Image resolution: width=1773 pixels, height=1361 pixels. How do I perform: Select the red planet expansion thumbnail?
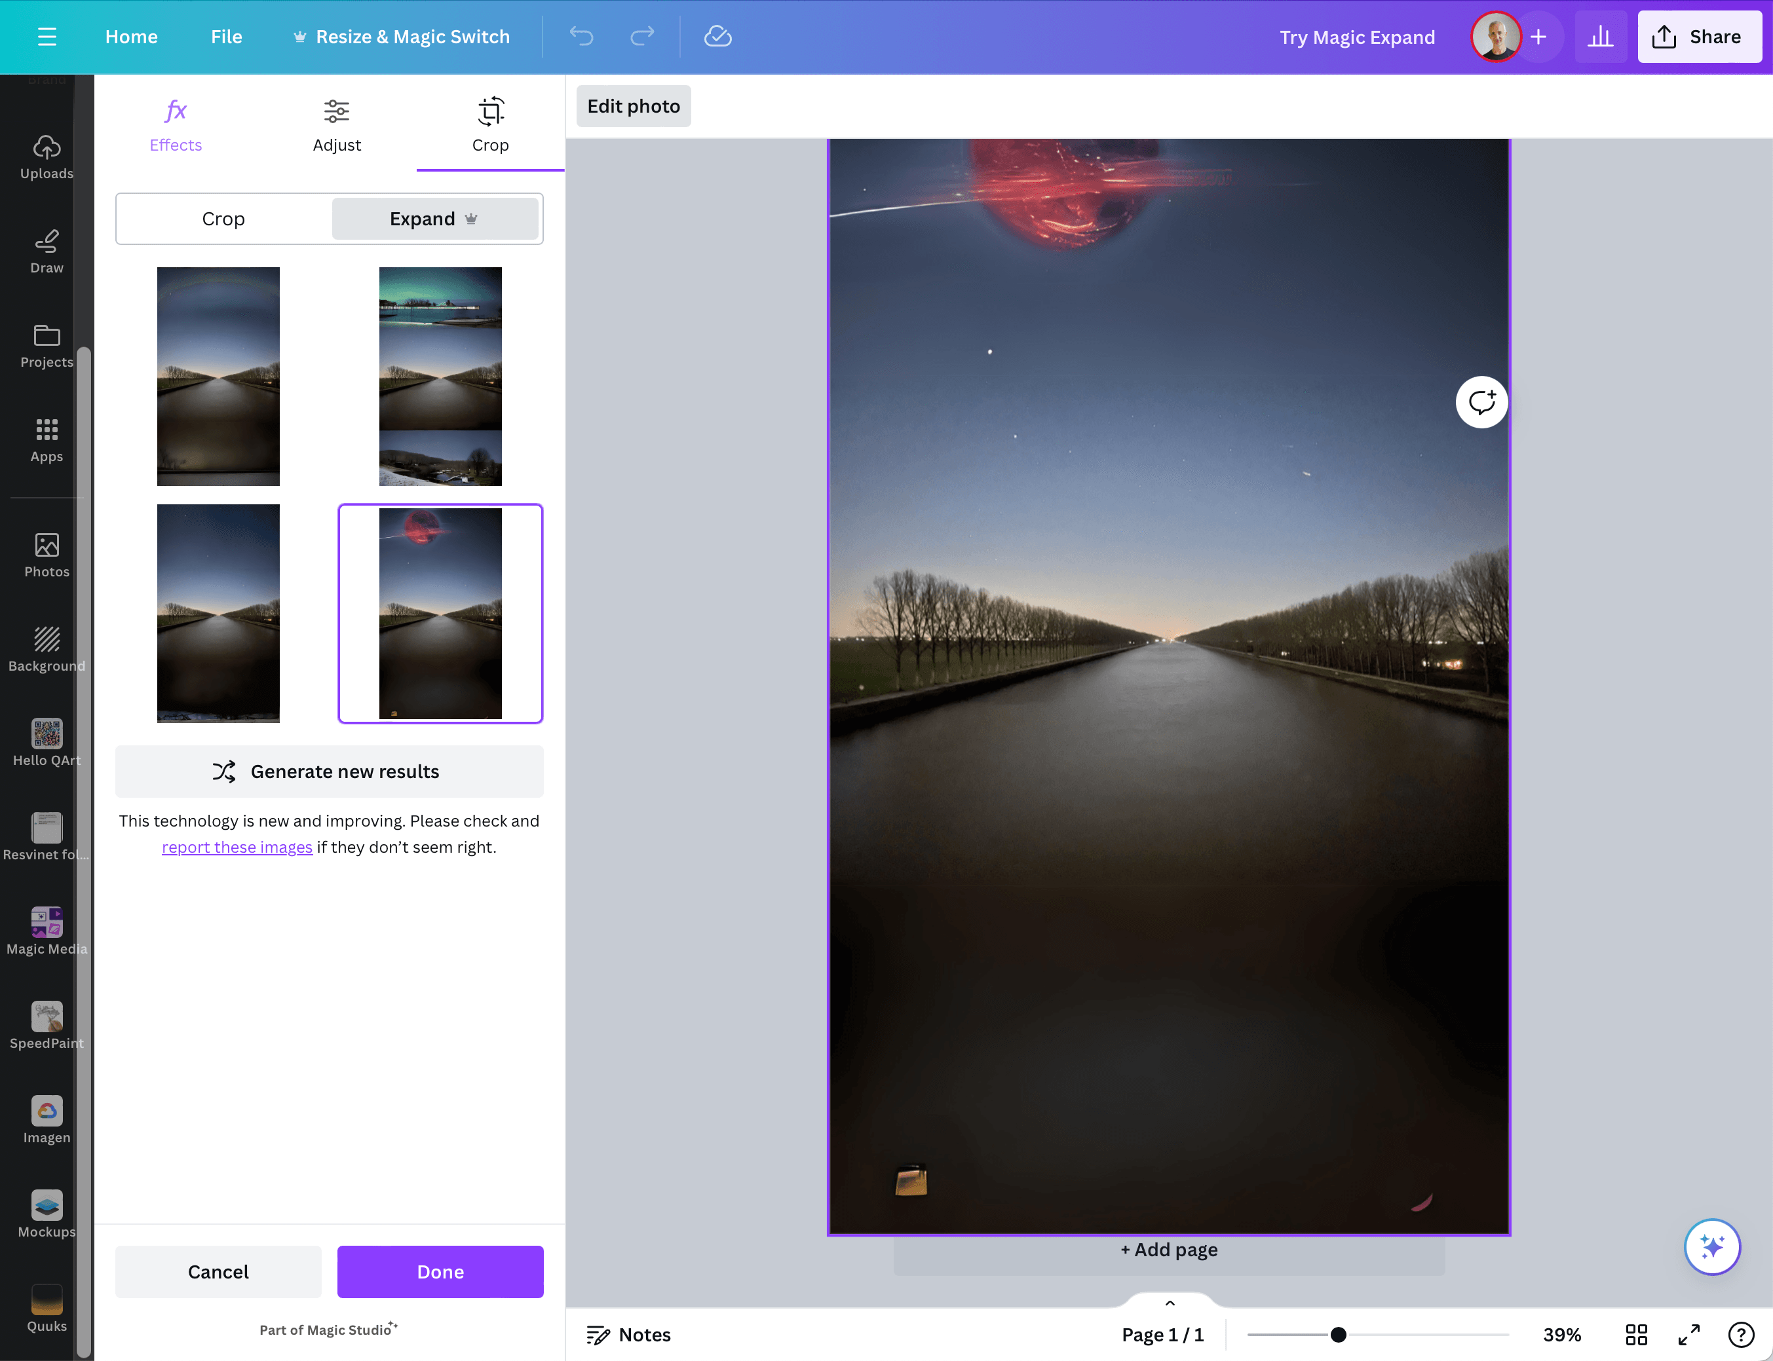point(440,613)
